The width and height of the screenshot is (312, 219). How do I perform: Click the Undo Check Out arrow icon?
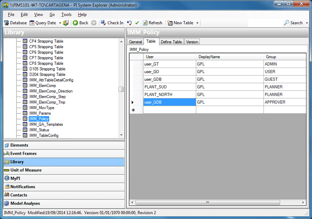click(129, 23)
